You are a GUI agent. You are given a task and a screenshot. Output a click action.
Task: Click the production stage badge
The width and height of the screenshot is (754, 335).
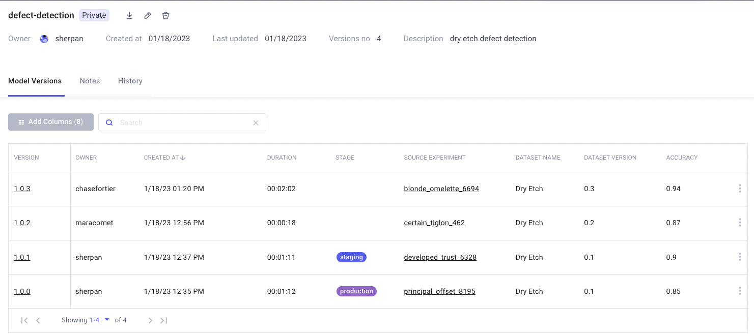(356, 291)
